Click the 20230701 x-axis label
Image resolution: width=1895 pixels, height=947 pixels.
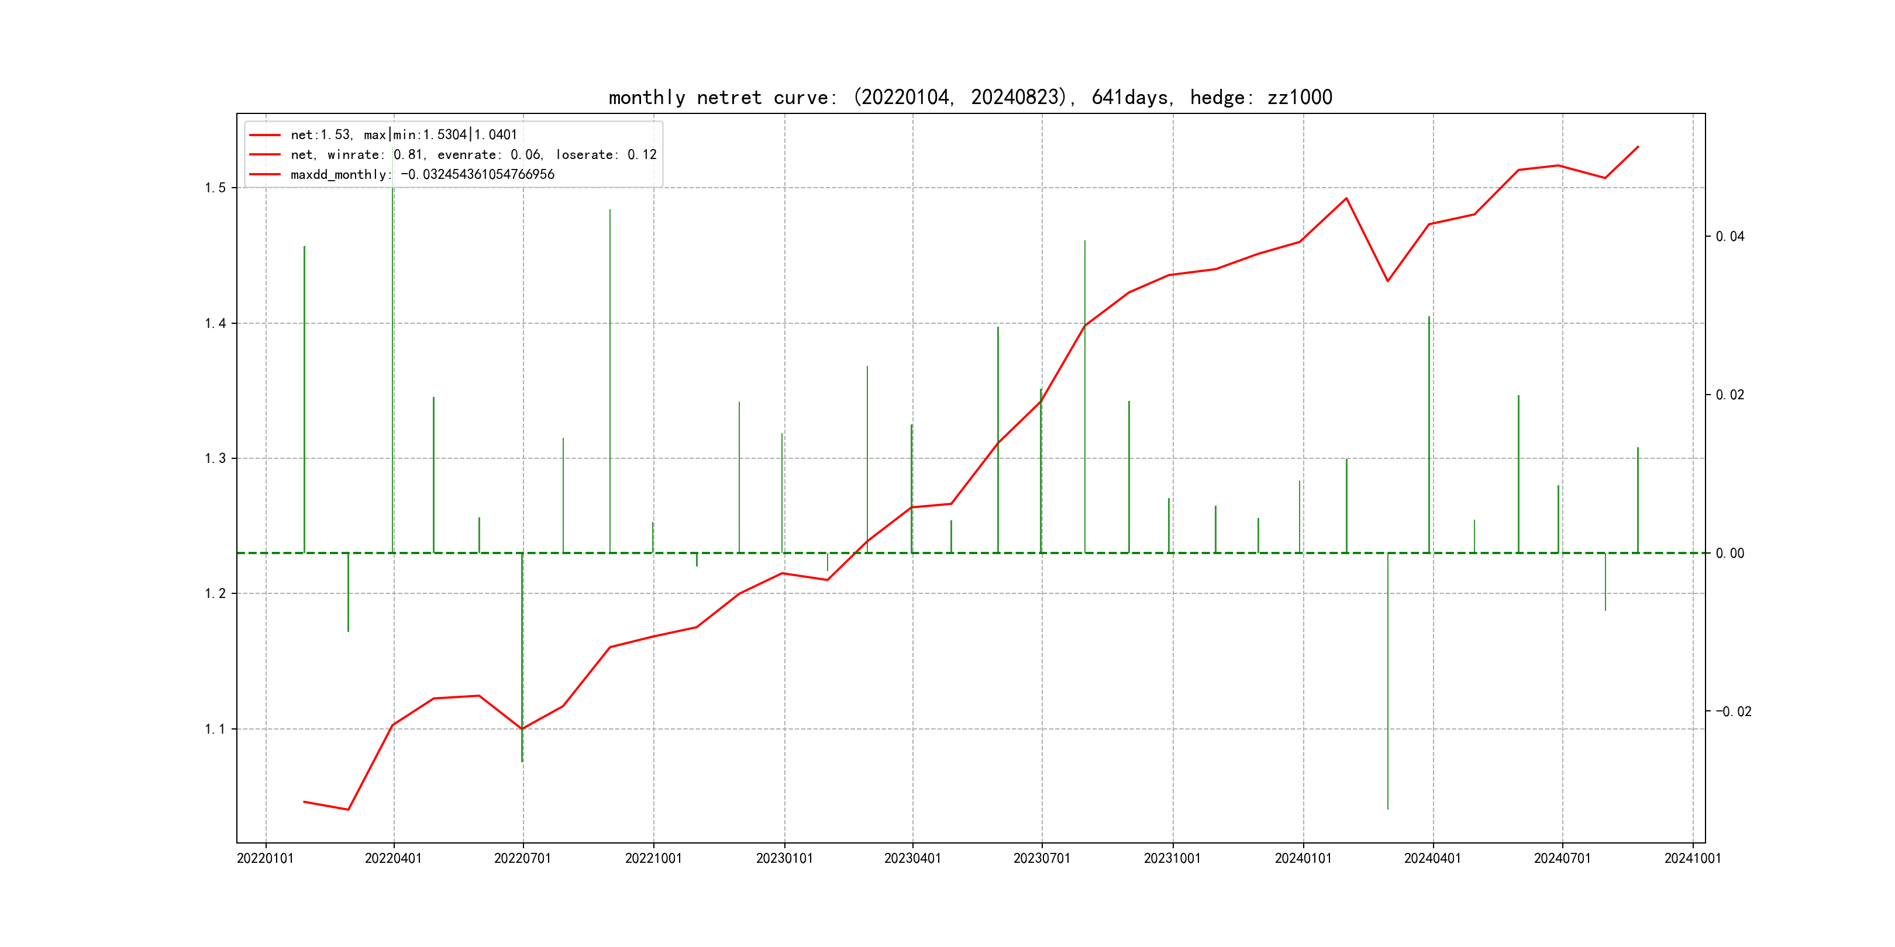point(1042,858)
